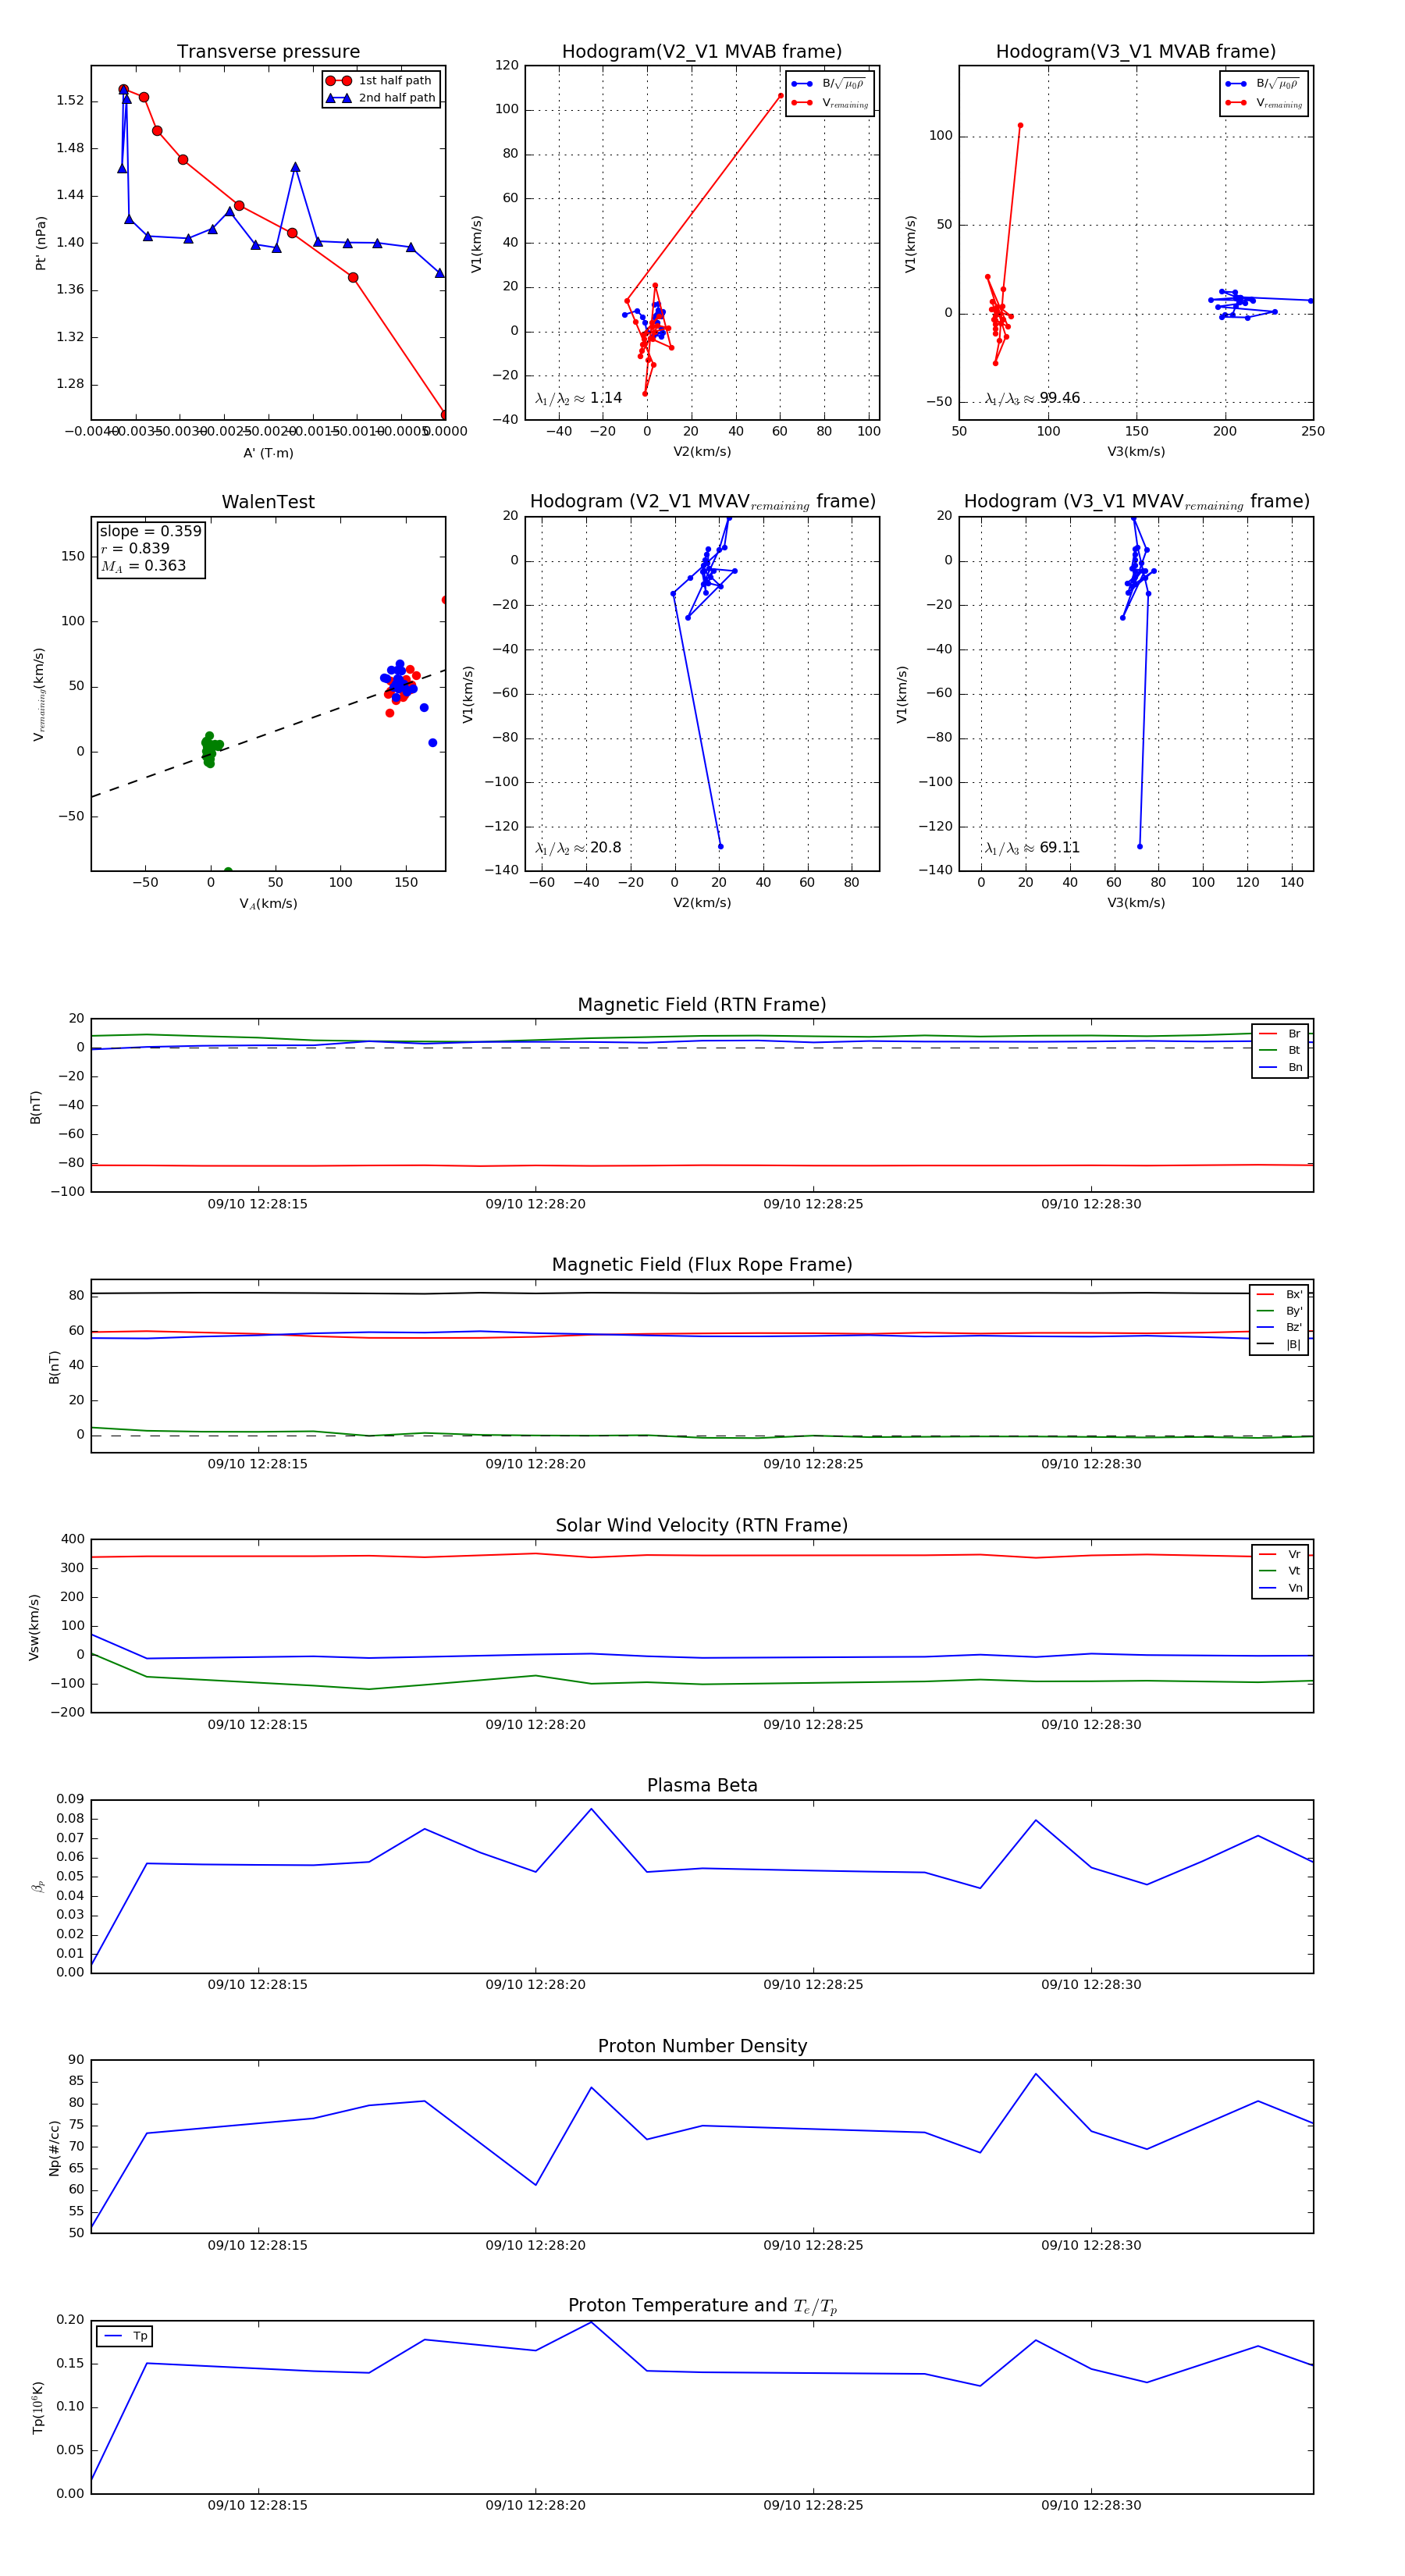Click the "Vremaining(km/s)" y-axis label
The image size is (1405, 2576).
coord(40,694)
